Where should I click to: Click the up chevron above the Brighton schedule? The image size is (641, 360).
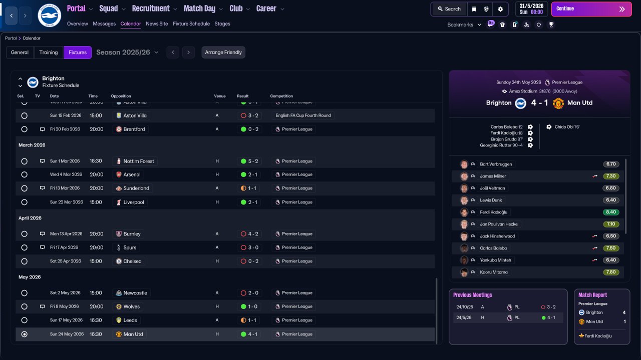pyautogui.click(x=21, y=78)
